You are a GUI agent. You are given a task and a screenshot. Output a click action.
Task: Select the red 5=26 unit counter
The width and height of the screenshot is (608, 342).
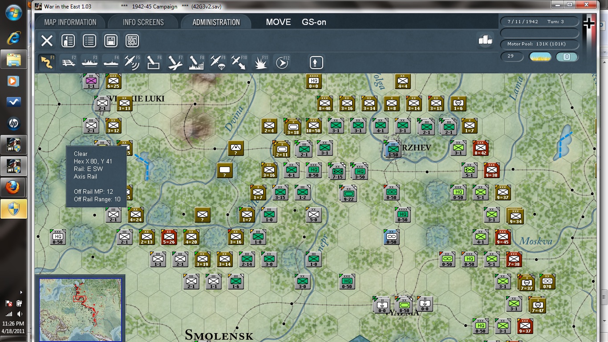click(x=169, y=237)
